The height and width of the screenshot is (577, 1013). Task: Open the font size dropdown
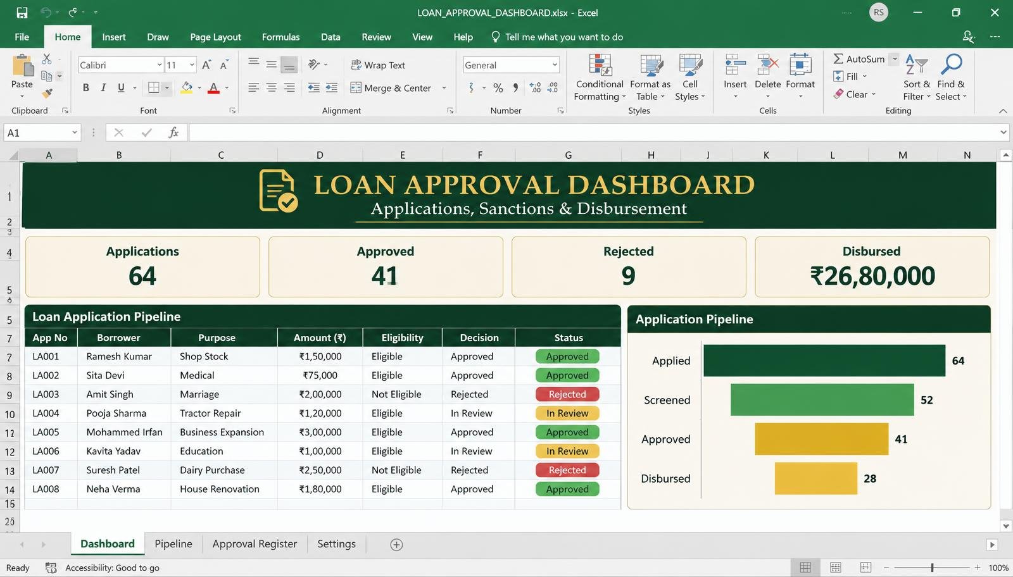[192, 65]
